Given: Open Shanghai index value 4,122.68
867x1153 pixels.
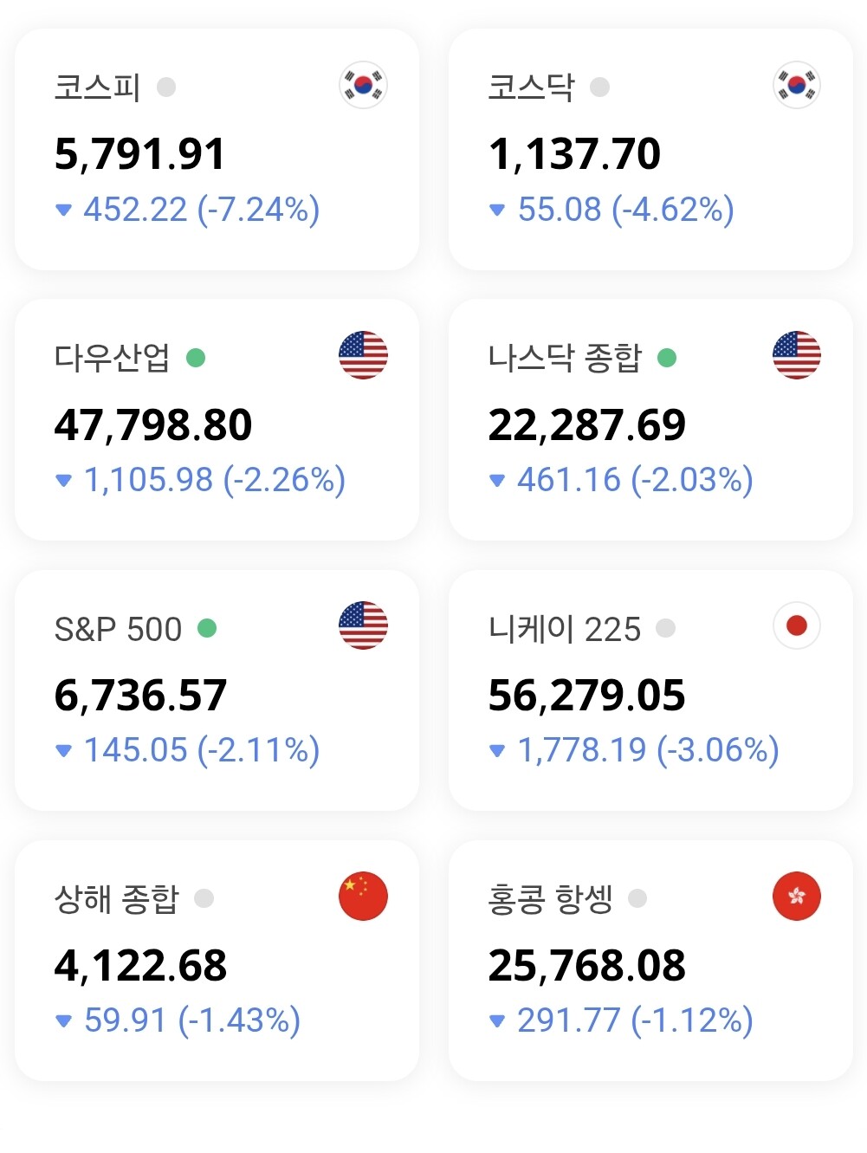Looking at the screenshot, I should coord(140,966).
